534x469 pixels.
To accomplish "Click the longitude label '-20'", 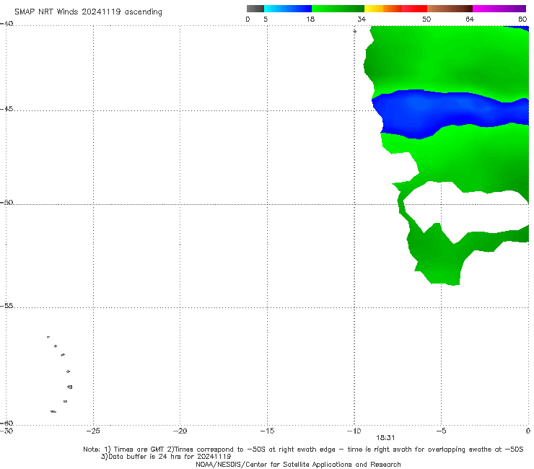I will pyautogui.click(x=180, y=431).
